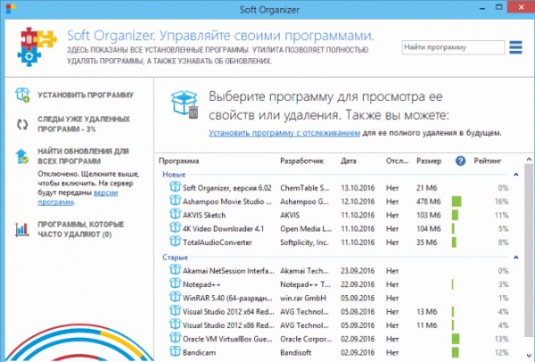
Task: Sort by Дата column
Action: (349, 161)
